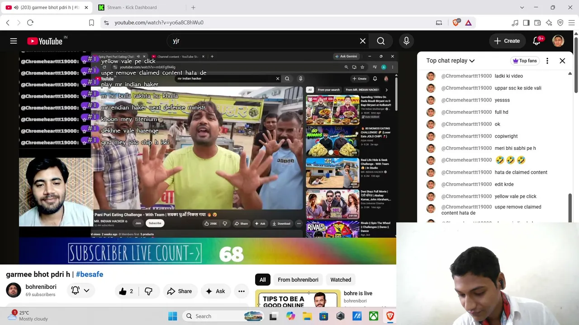Image resolution: width=579 pixels, height=325 pixels.
Task: Select the All filter chip
Action: (x=262, y=280)
